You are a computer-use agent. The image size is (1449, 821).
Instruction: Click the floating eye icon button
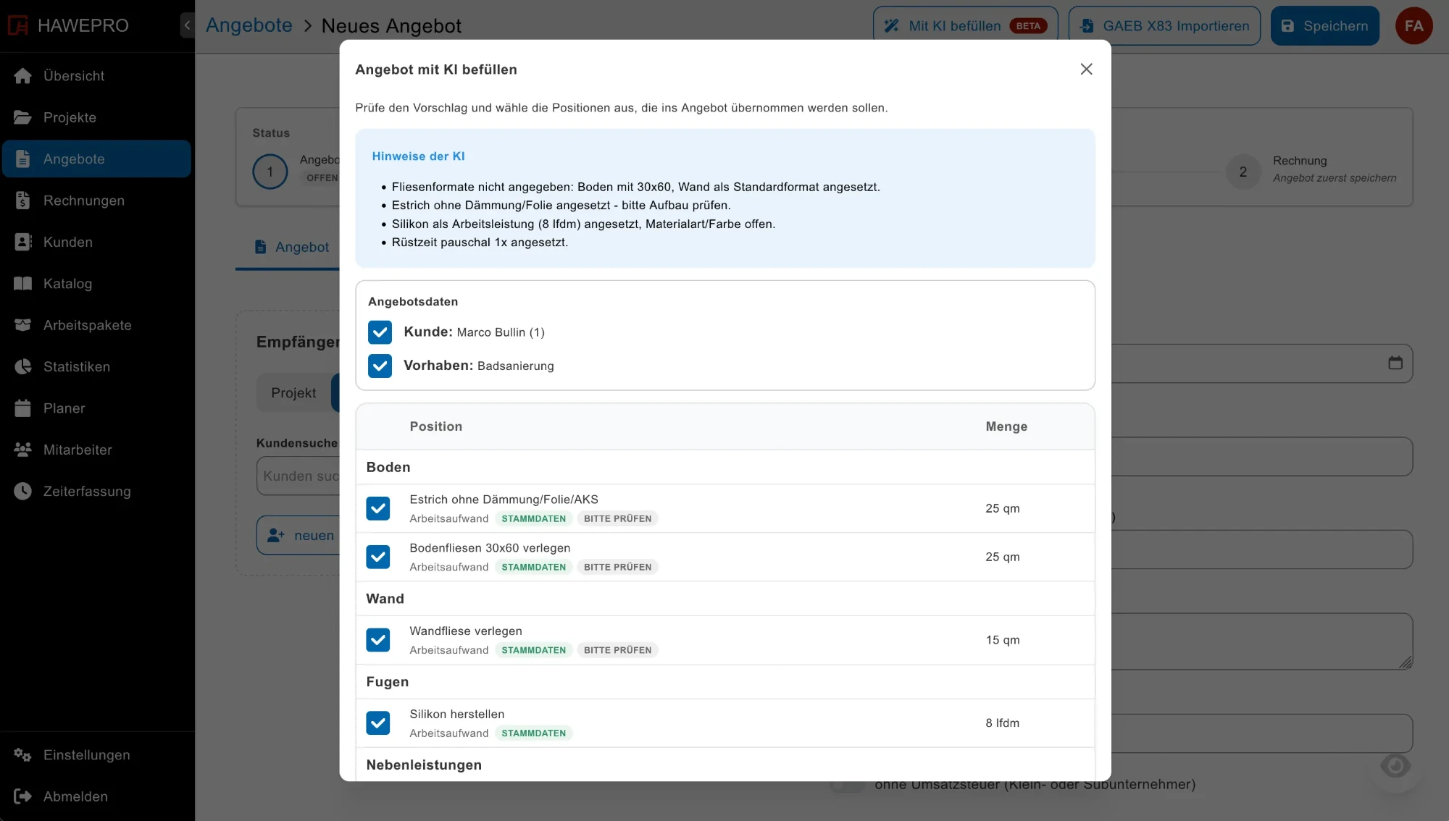[1395, 765]
